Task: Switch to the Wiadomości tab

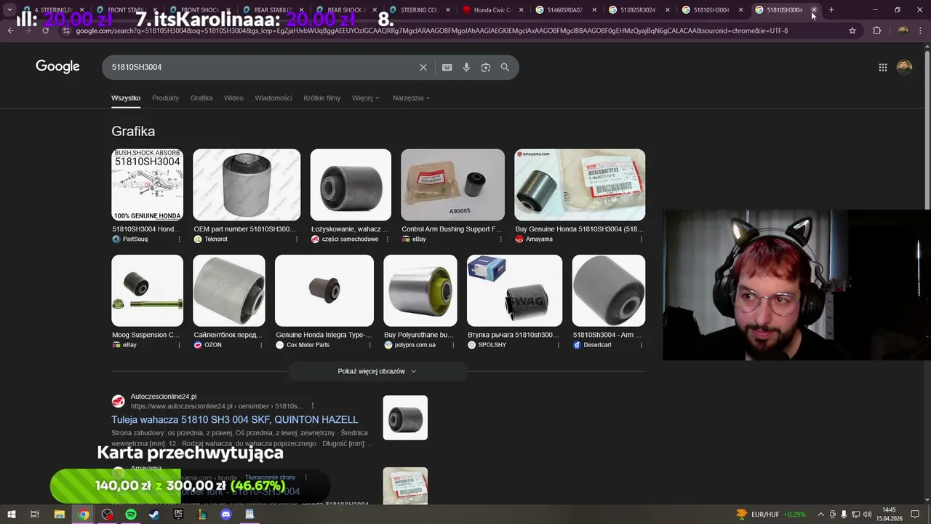Action: coord(273,98)
